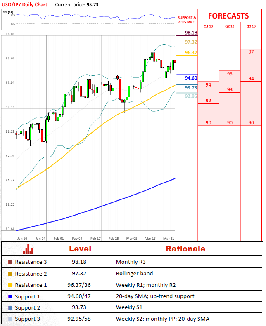Viewport: 266px width, 326px height.
Task: Select the Q2 13 column header
Action: coord(230,26)
